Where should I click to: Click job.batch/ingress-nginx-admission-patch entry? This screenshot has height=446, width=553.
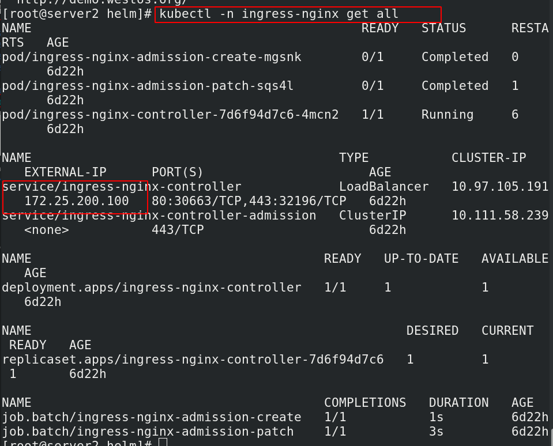(x=147, y=432)
